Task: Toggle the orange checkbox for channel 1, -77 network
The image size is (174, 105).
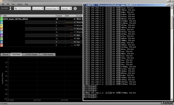Action: tap(2, 29)
